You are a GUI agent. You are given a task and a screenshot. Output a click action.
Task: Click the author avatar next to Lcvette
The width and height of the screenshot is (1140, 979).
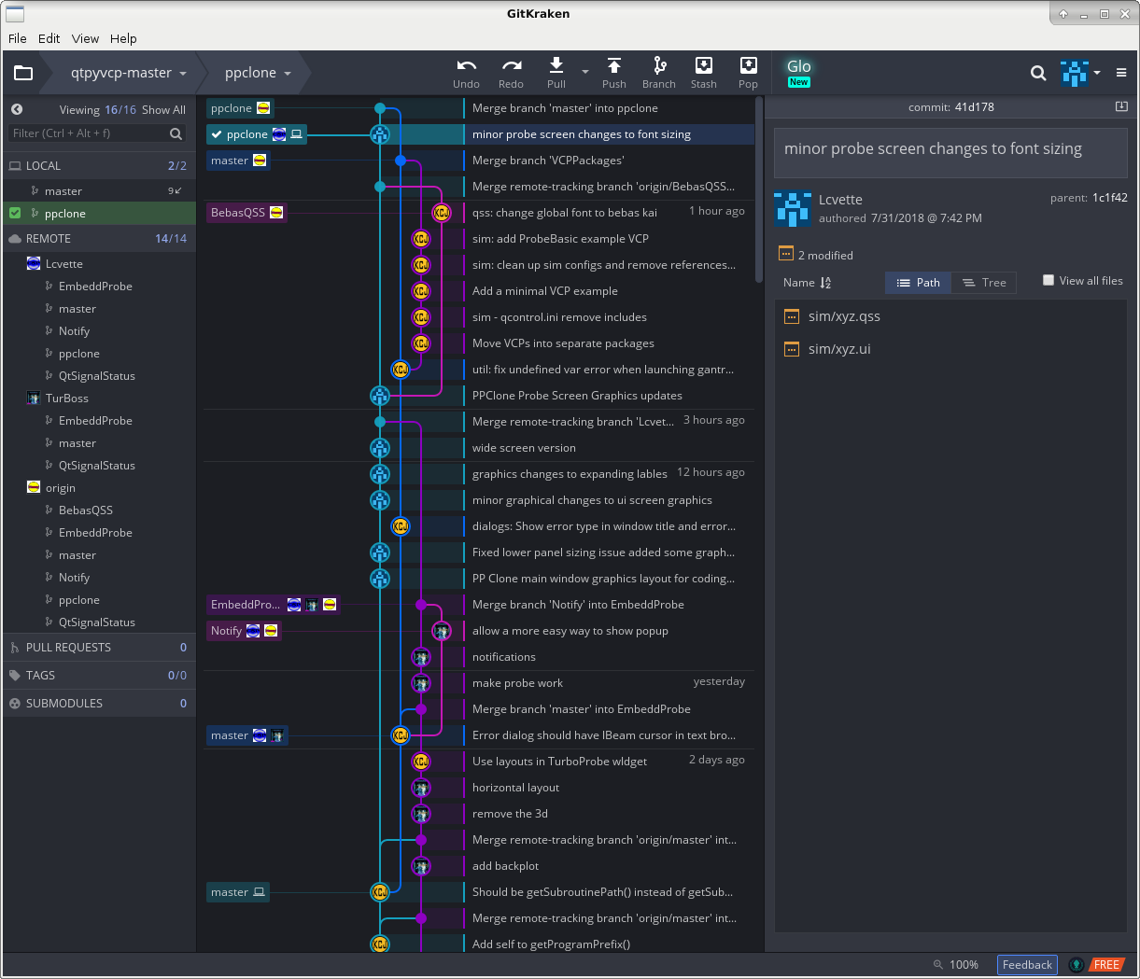click(x=793, y=209)
